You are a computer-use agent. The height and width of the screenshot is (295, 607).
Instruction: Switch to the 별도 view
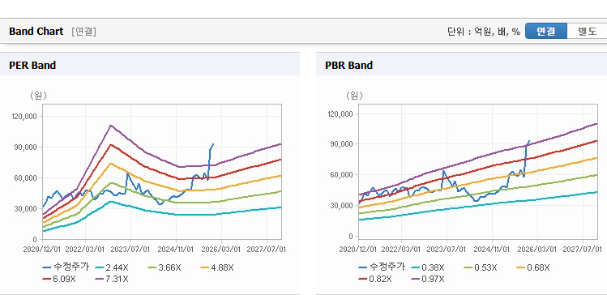pyautogui.click(x=587, y=32)
